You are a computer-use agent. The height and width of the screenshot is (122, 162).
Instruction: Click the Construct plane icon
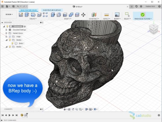94,15
